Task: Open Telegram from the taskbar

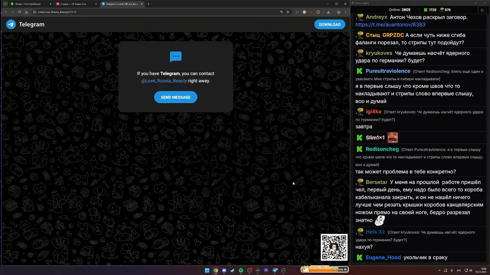Action: [x=275, y=270]
